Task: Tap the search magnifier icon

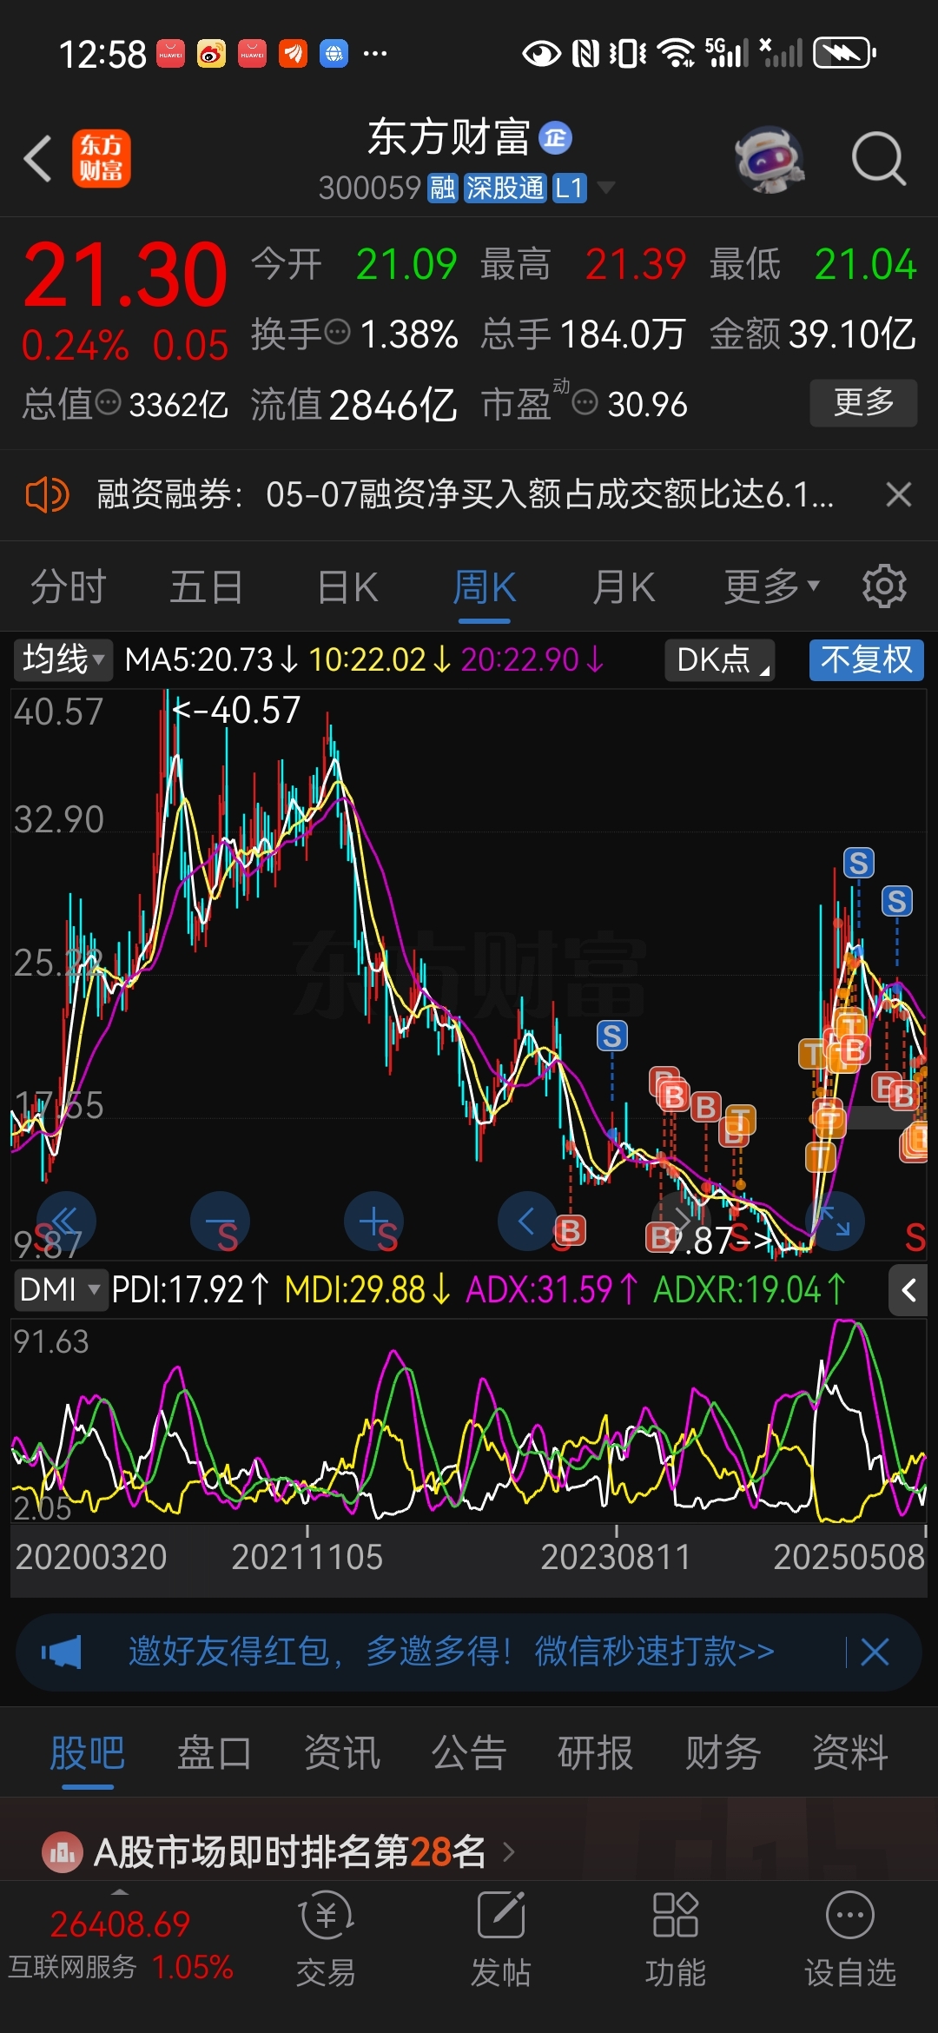Action: (878, 159)
